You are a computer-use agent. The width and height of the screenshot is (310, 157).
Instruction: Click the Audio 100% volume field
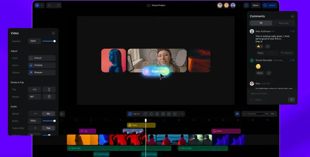(34, 121)
